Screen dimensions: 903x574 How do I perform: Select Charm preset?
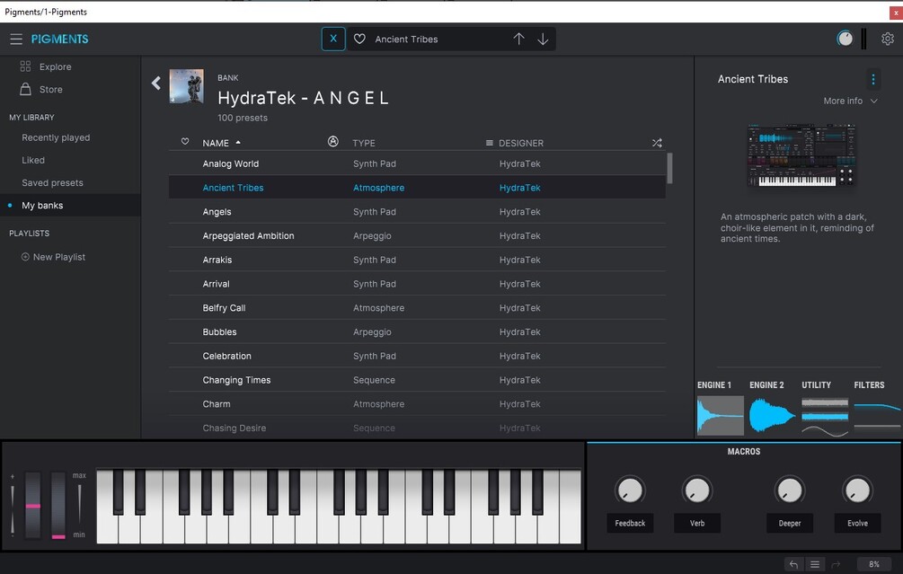click(x=417, y=404)
